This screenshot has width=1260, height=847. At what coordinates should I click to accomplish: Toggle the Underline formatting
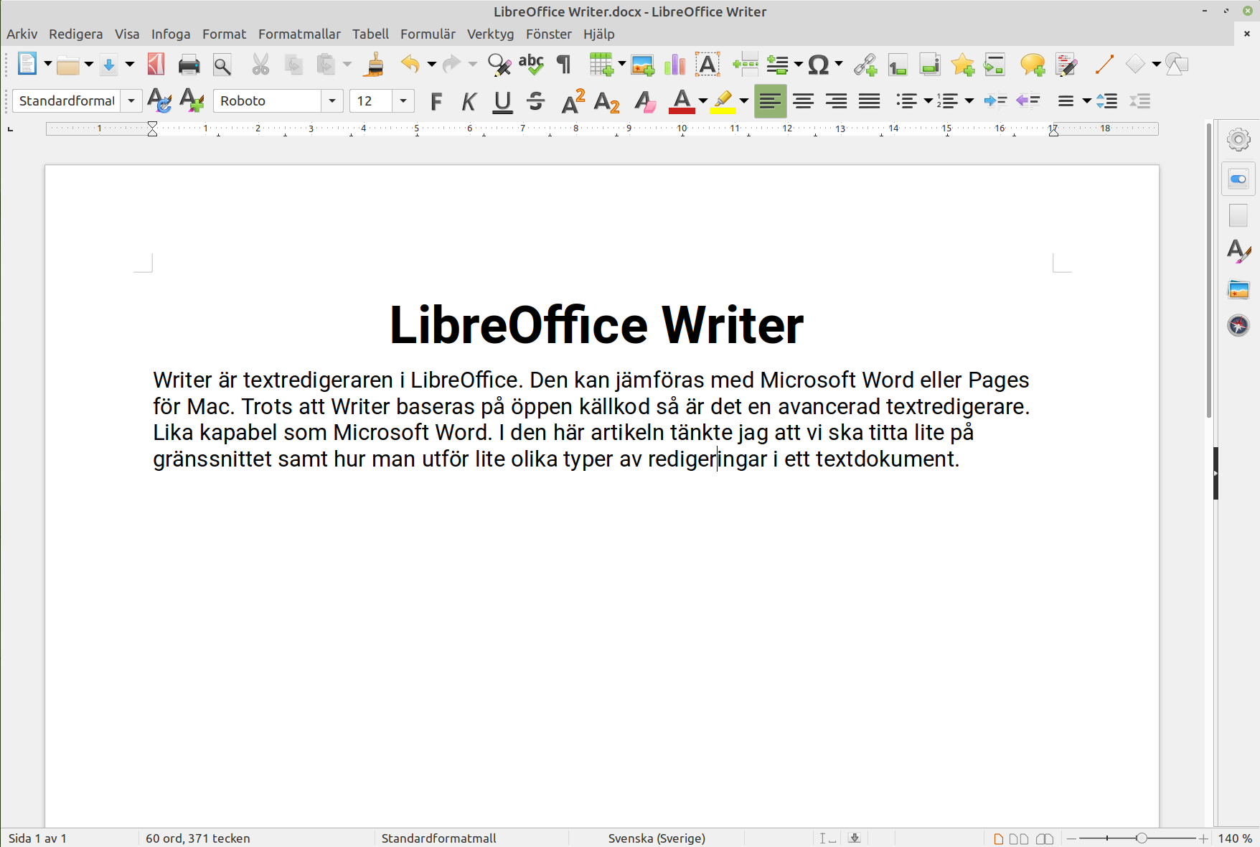click(x=502, y=100)
